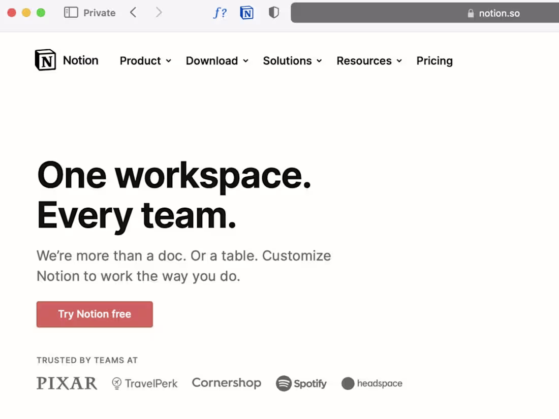Click the shield privacy extension icon
The height and width of the screenshot is (419, 559).
point(273,13)
